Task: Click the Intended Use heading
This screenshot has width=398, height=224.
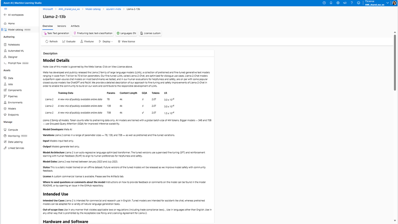Action: (56, 194)
